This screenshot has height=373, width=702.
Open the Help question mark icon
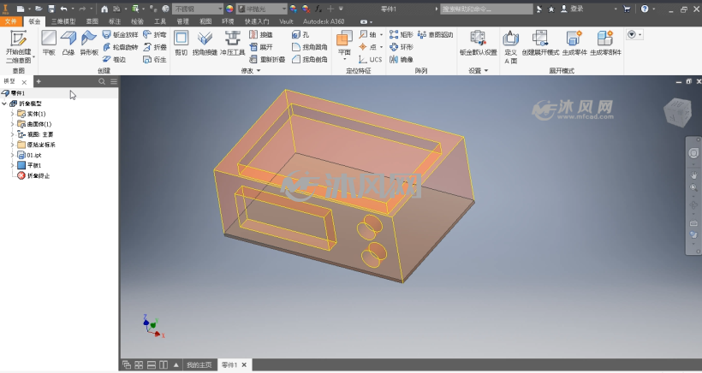645,9
